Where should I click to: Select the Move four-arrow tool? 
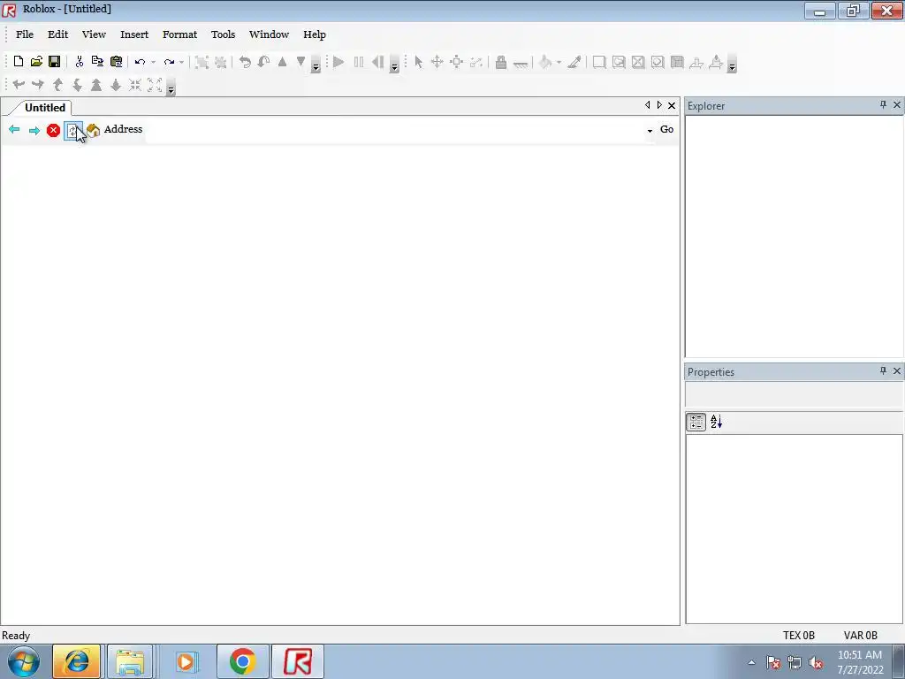437,62
